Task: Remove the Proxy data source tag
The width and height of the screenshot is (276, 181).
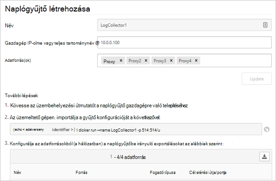Action: coord(121,60)
